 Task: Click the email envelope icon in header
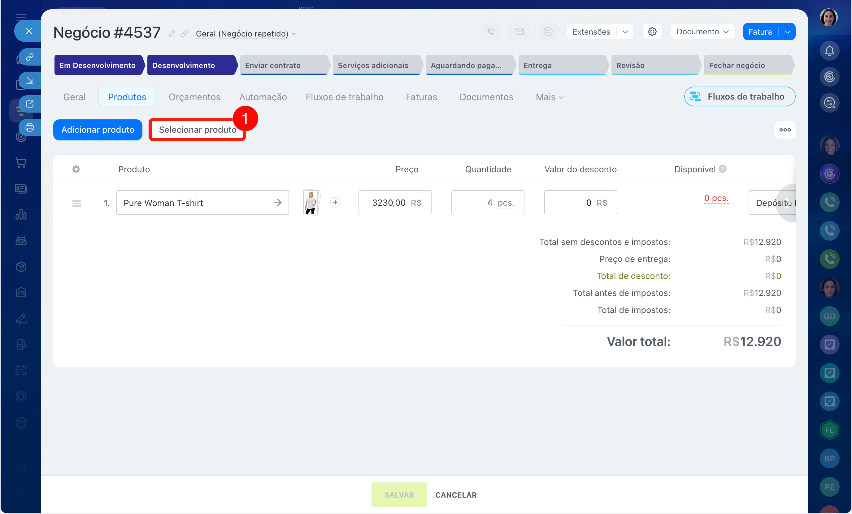pyautogui.click(x=519, y=32)
